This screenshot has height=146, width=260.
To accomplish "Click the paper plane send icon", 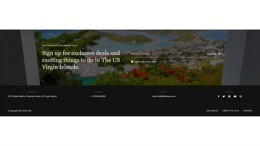I will pyautogui.click(x=219, y=54).
